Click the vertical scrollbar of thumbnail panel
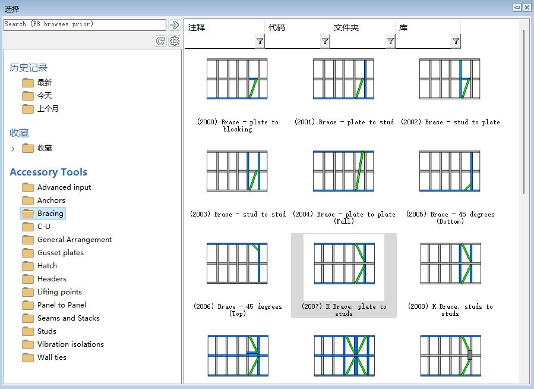 [x=524, y=112]
